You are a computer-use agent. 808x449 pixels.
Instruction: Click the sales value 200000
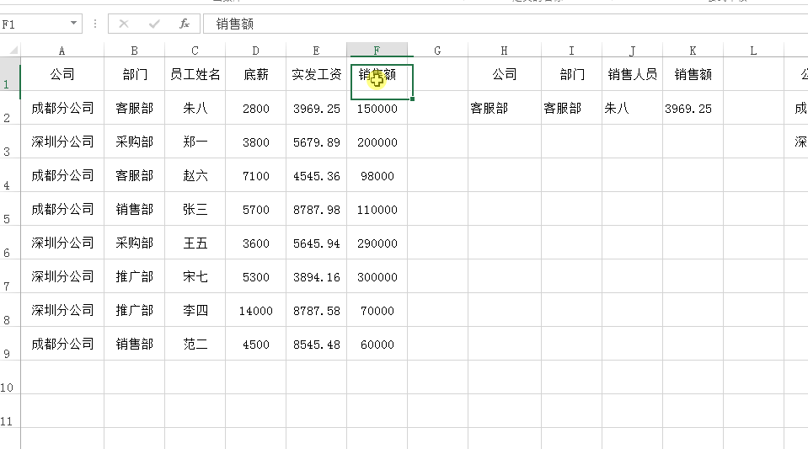377,142
